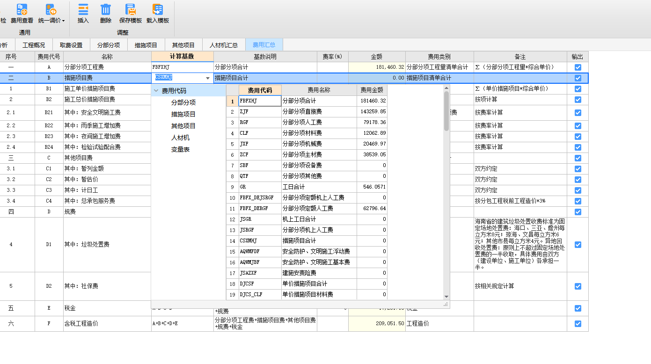Screen dimensions: 651x364
Task: Click the 保存模板 icon
Action: point(131,9)
